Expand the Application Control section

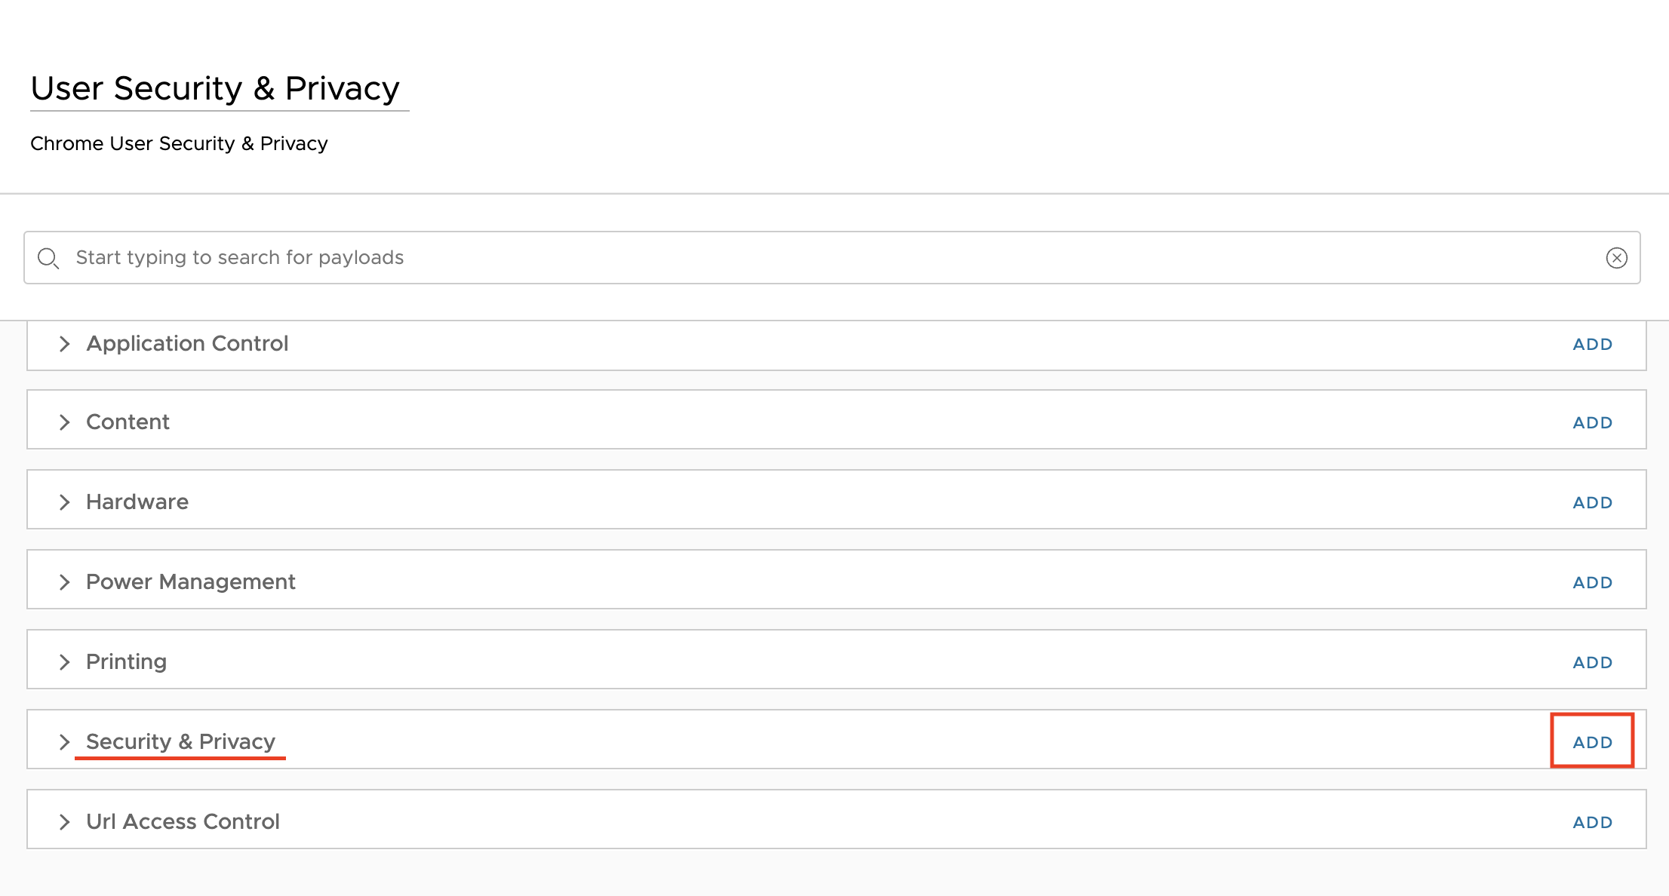coord(65,344)
